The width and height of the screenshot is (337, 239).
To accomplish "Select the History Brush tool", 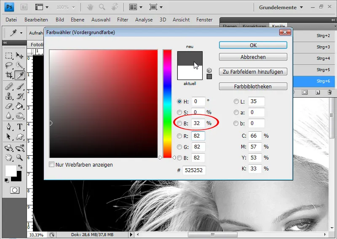I will 20,96.
